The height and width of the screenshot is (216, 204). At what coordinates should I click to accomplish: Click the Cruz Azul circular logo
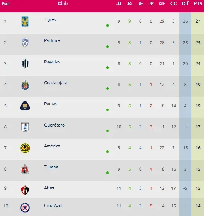point(25,208)
